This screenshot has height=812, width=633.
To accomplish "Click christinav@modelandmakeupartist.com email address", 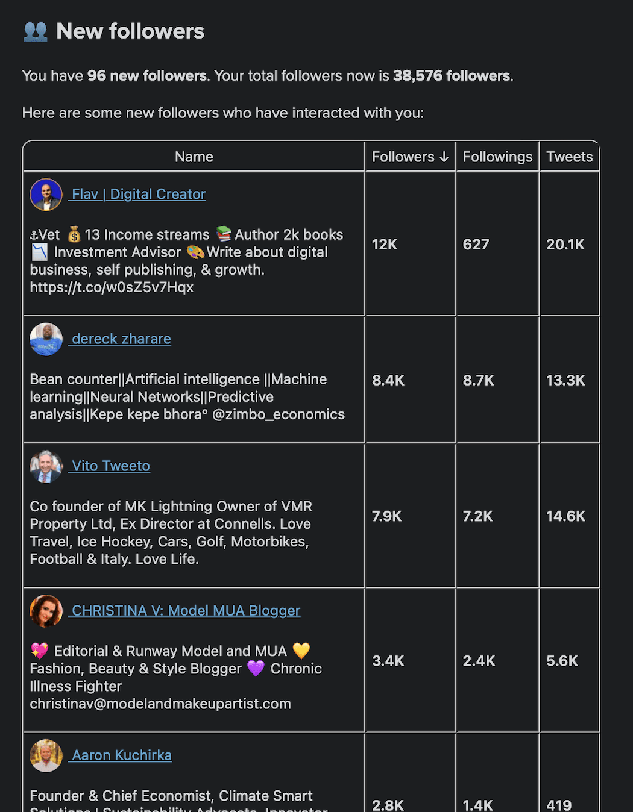I will pos(160,704).
